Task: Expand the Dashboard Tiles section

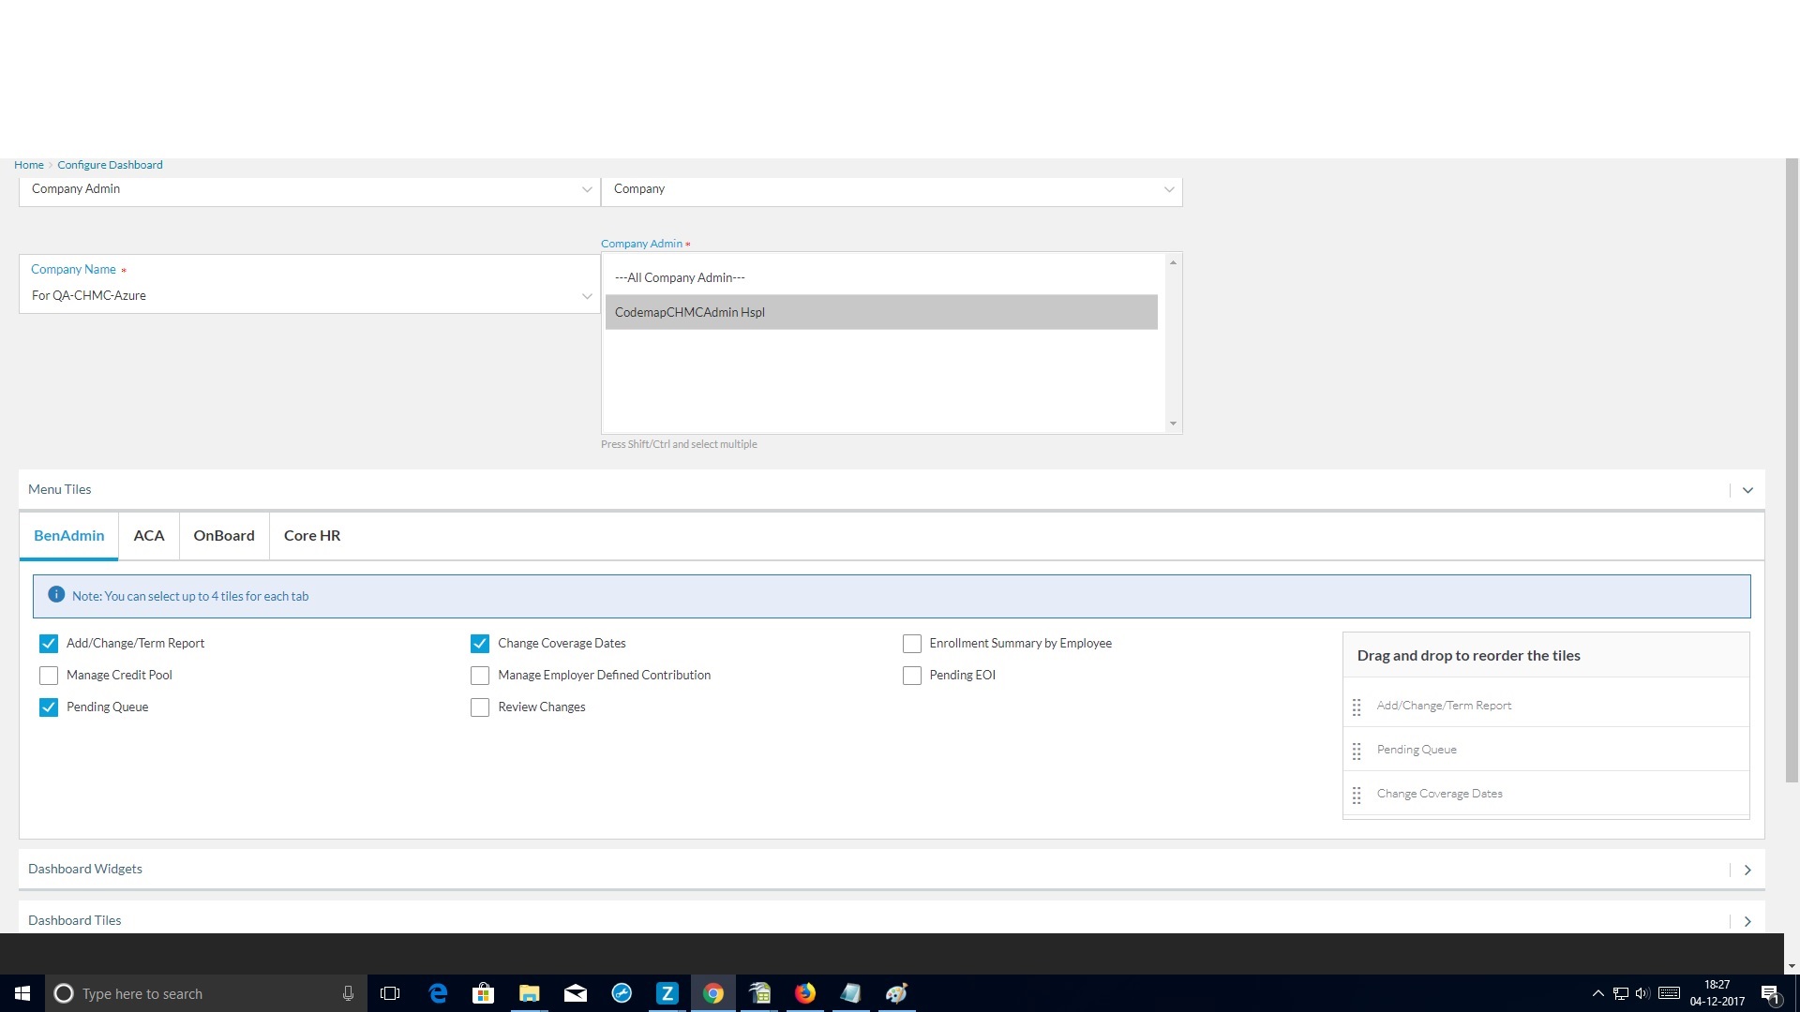Action: coord(1747,921)
